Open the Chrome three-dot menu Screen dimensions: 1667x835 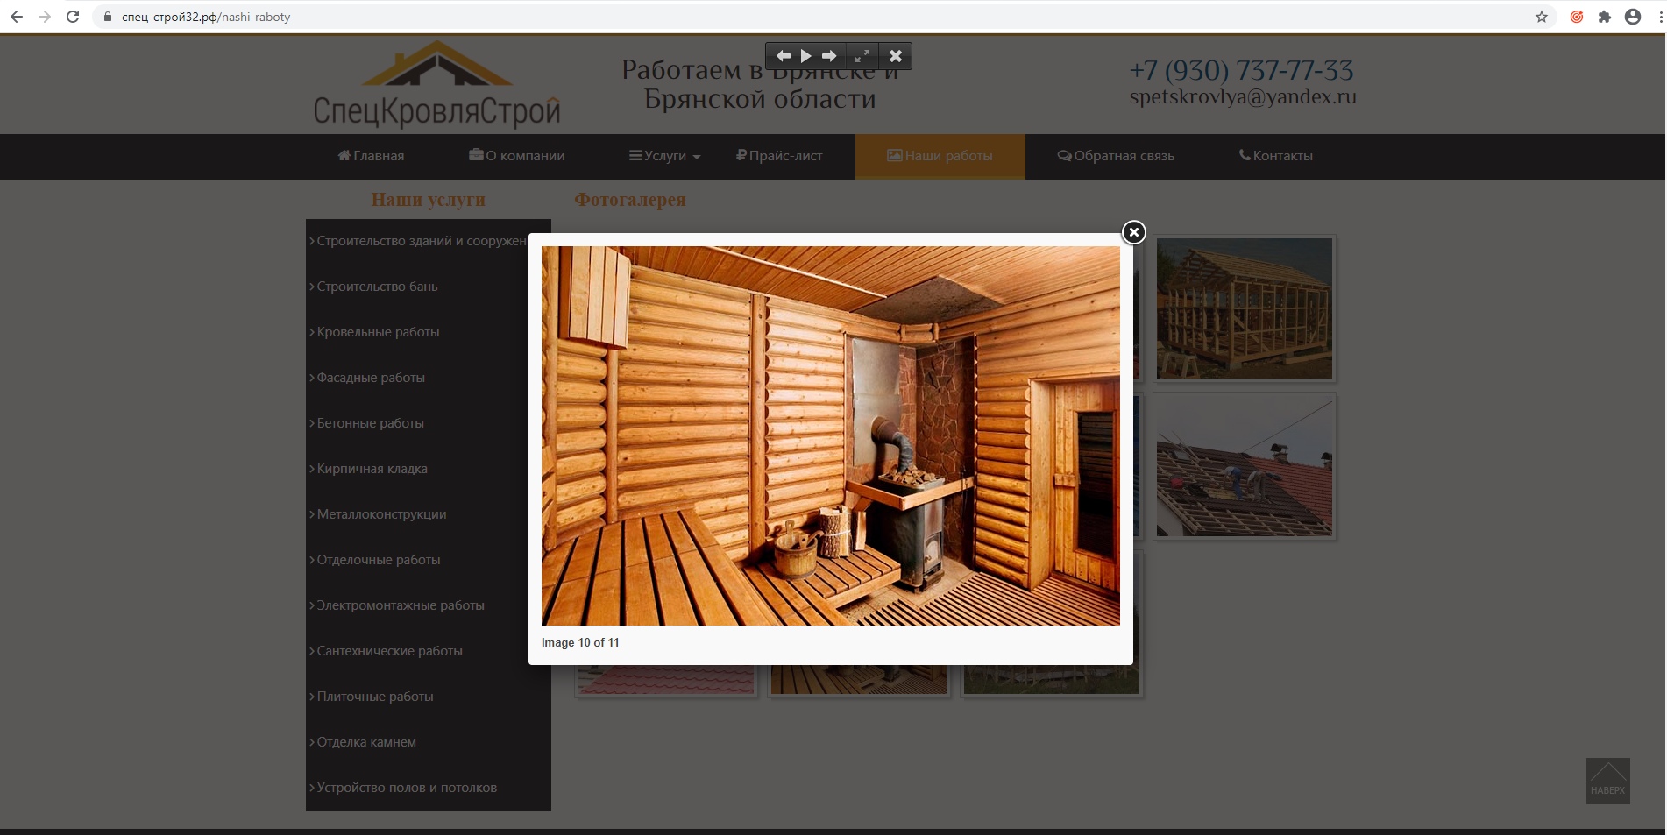[x=1660, y=17]
